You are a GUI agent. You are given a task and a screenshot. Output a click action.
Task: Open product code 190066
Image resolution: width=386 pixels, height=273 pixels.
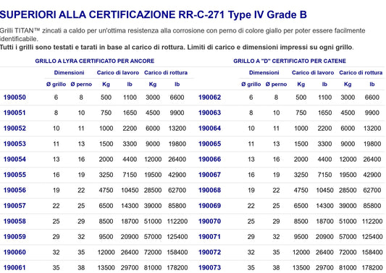[210, 159]
